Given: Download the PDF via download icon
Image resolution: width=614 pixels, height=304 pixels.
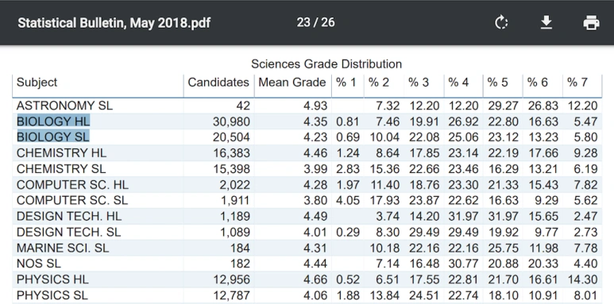Looking at the screenshot, I should pos(546,23).
